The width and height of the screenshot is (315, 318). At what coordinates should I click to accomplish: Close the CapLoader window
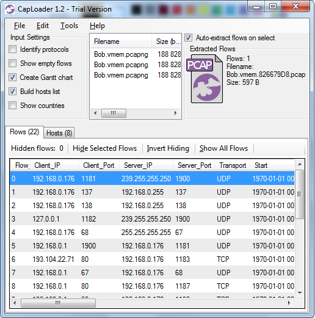pos(295,7)
